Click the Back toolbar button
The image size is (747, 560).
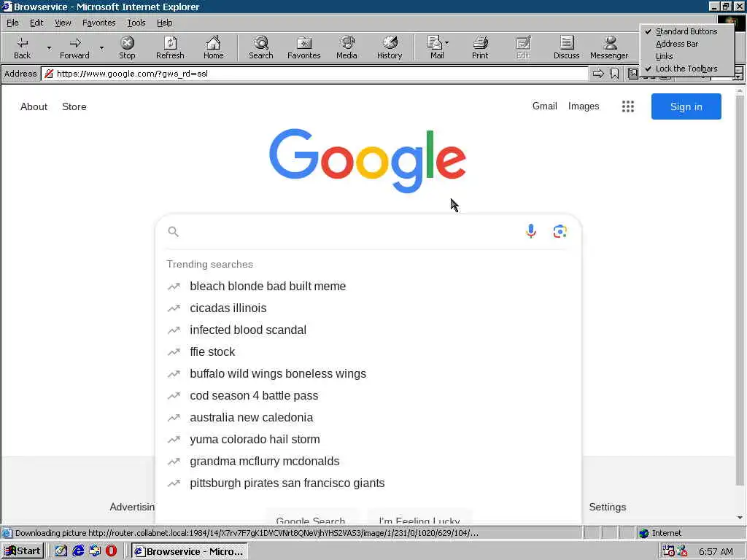tap(22, 47)
